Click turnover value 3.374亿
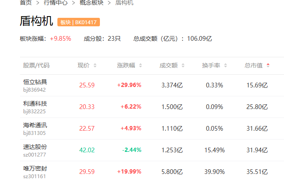The width and height of the screenshot is (284, 182). point(172,85)
